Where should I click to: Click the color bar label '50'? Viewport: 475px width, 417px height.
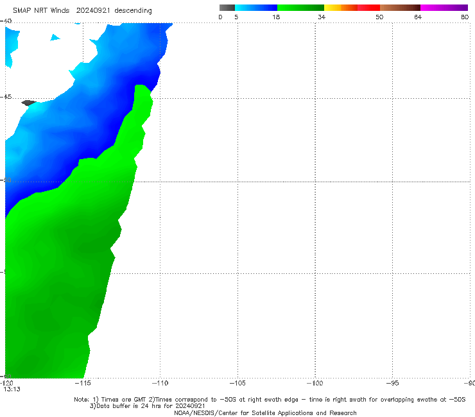tap(379, 17)
